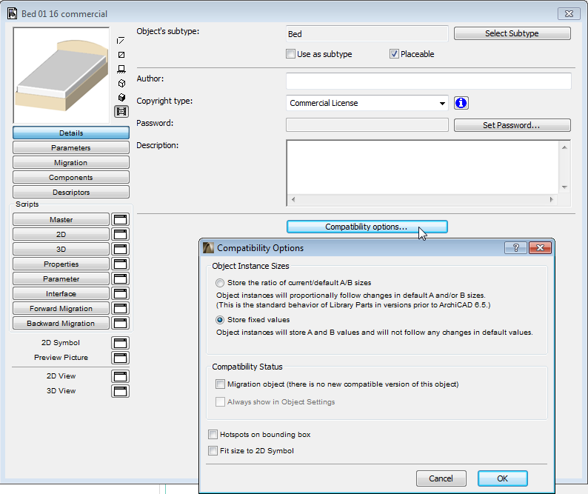Open the Properties script
The width and height of the screenshot is (588, 494).
click(x=61, y=264)
